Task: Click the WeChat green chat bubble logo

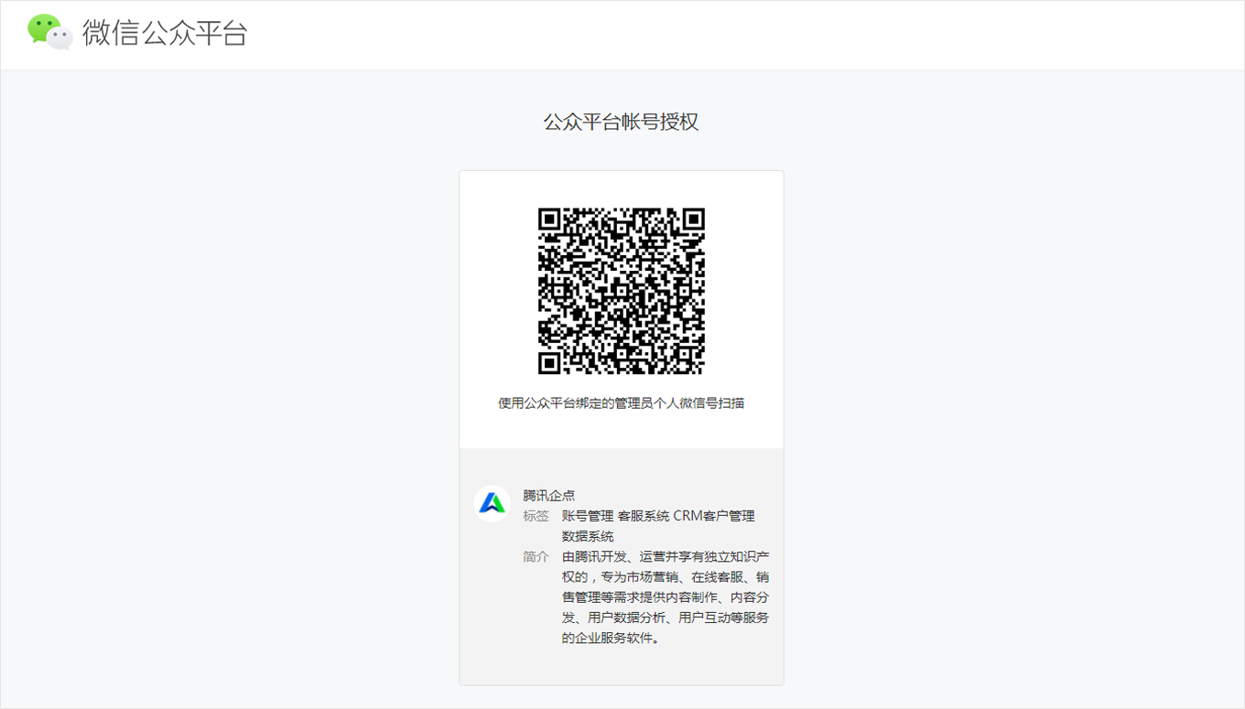Action: (x=50, y=32)
